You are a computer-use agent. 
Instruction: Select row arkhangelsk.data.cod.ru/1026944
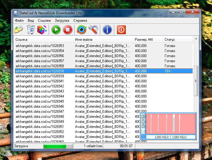(x=104, y=96)
